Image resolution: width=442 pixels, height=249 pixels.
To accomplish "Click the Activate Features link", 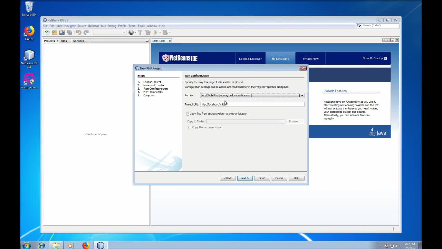I will click(335, 91).
